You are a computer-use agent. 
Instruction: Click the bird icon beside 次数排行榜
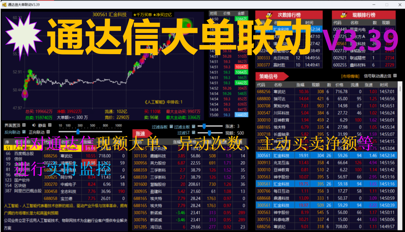point(269,15)
